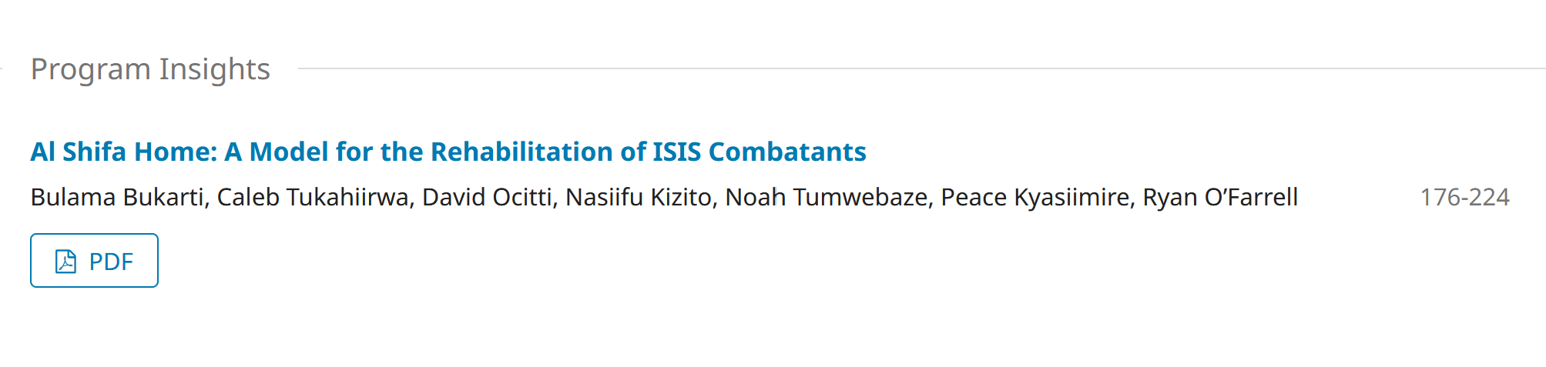The image size is (1546, 367).
Task: Click author name Noah Tumwebaze
Action: [828, 198]
